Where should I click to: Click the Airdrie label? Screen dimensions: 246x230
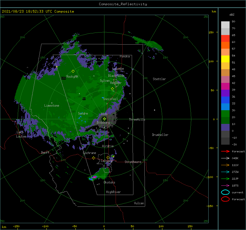108,146
